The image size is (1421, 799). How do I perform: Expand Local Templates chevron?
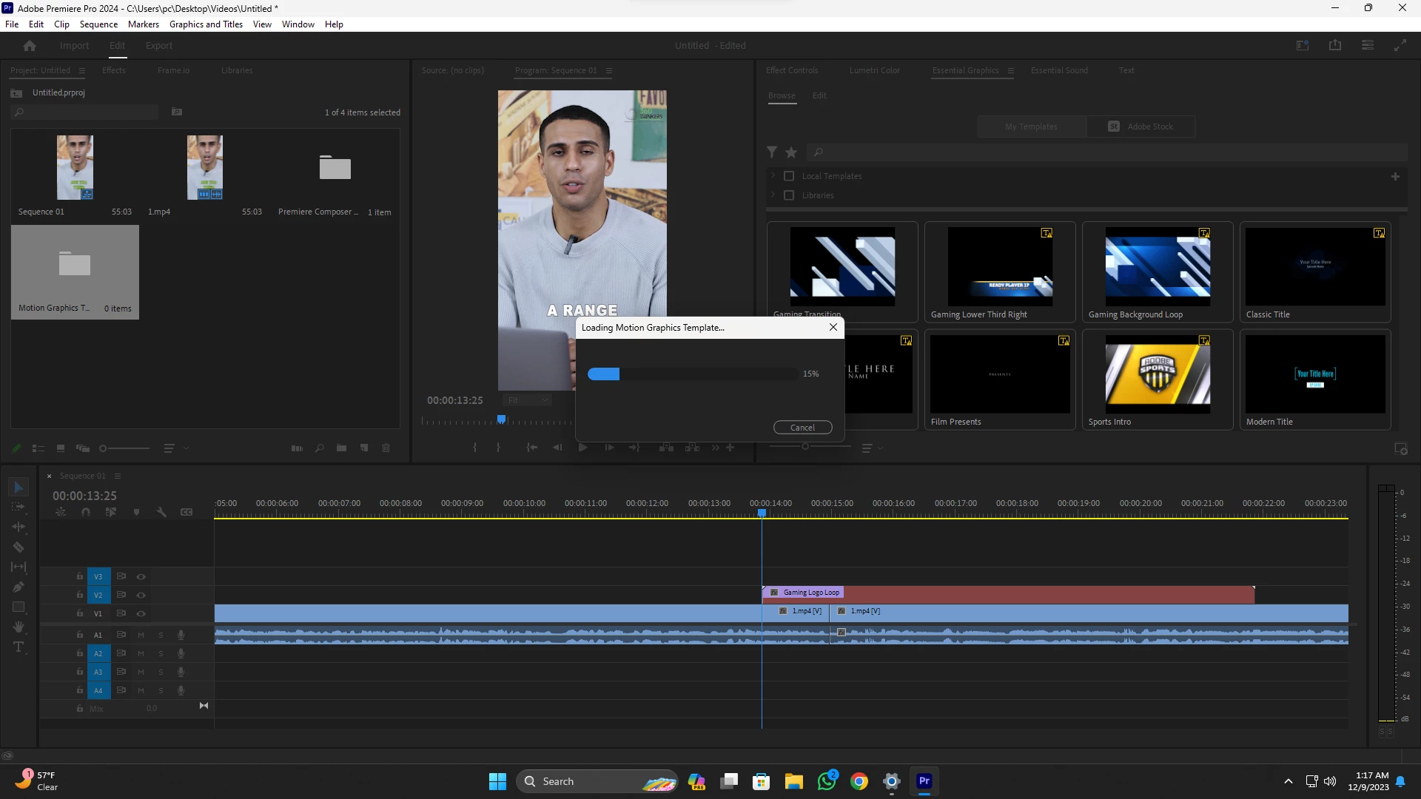pos(773,176)
